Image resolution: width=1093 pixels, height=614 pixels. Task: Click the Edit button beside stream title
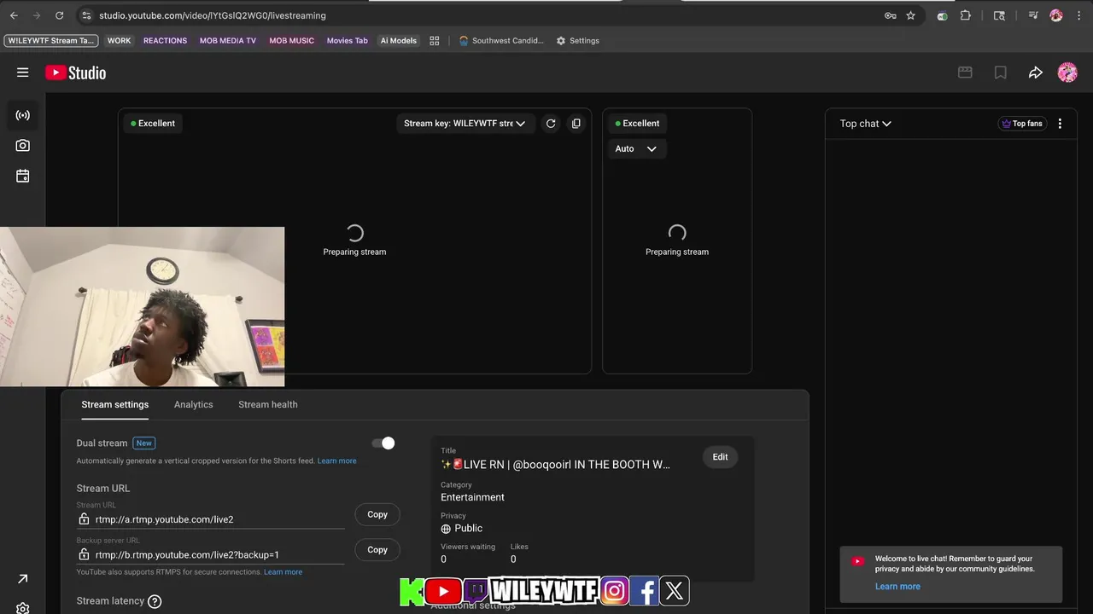(721, 457)
